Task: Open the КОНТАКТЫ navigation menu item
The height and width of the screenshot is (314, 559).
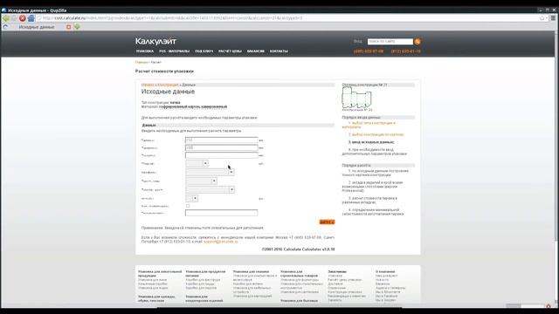Action: (x=279, y=51)
